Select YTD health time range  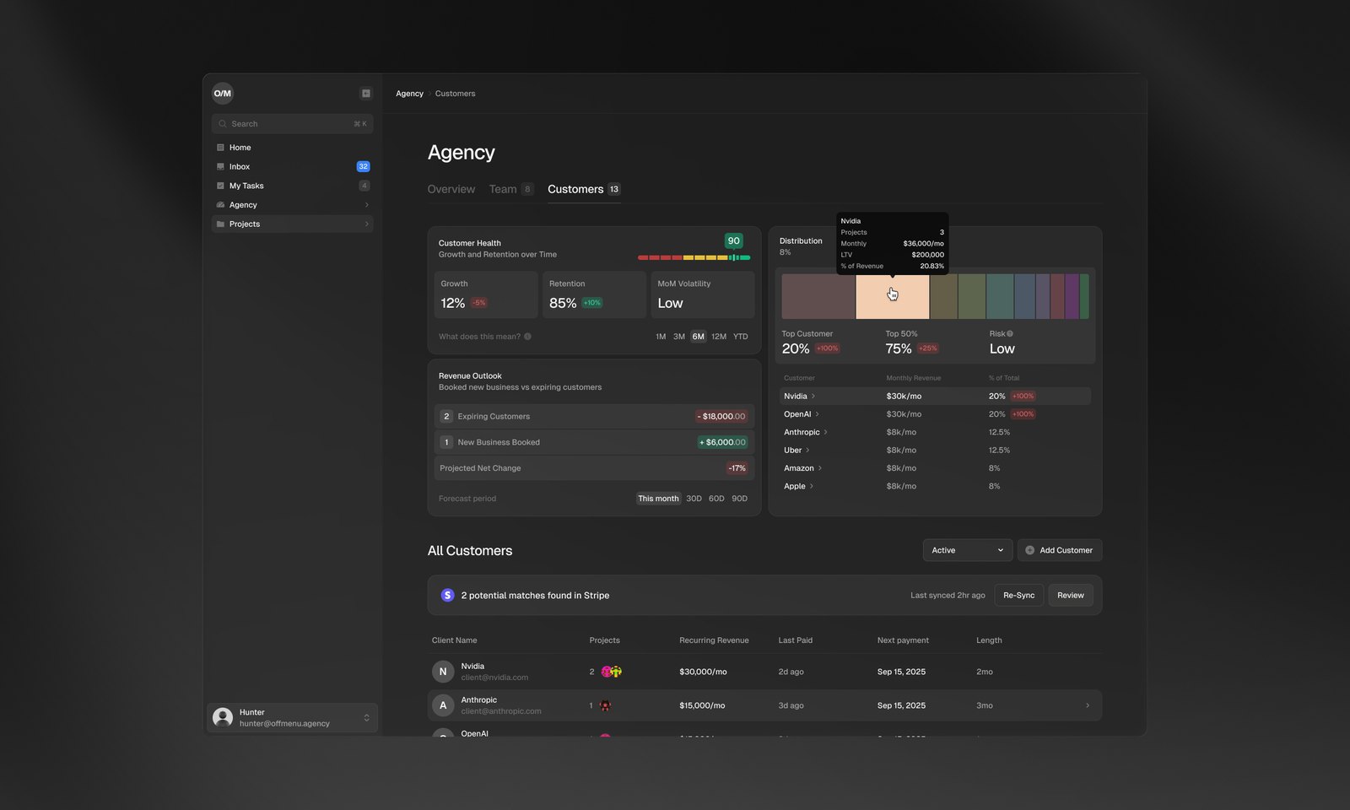[x=741, y=337]
